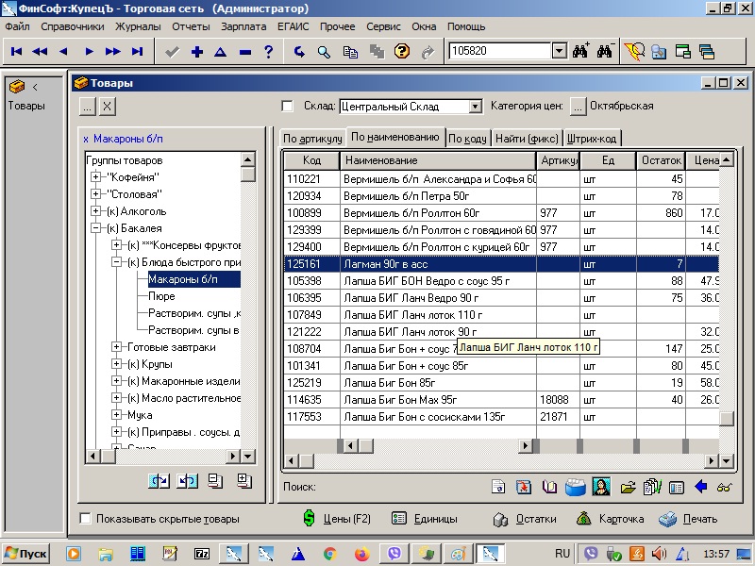Image resolution: width=755 pixels, height=566 pixels.
Task: Expand the "Кофейня" tree group
Action: [x=96, y=177]
